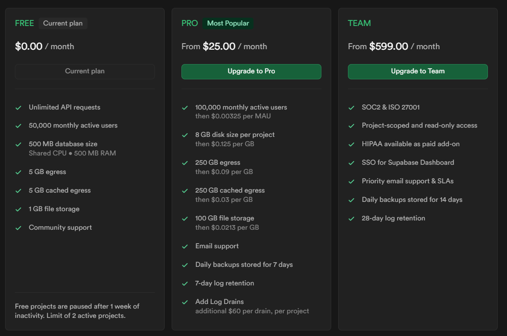Click checkmark beside 7-day log retention
507x336 pixels.
185,284
